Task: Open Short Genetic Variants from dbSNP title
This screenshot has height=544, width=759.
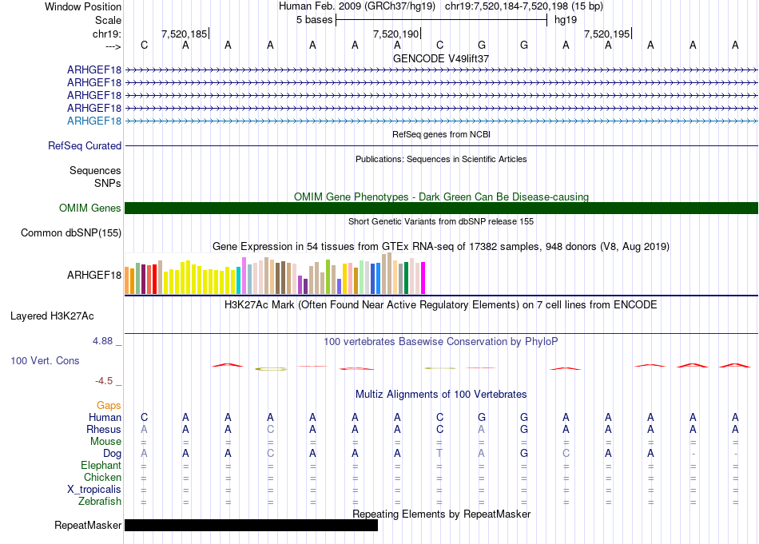Action: coord(441,221)
